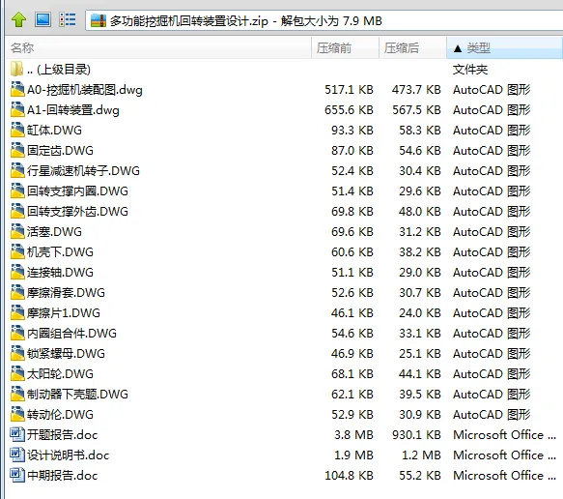Click the 55.2 KB compressed size value
Image resolution: width=563 pixels, height=499 pixels.
[x=420, y=475]
